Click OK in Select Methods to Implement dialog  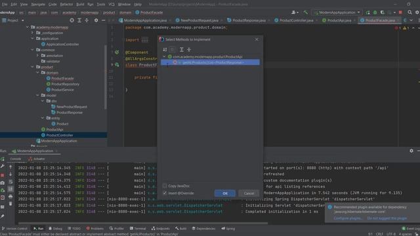click(224, 193)
